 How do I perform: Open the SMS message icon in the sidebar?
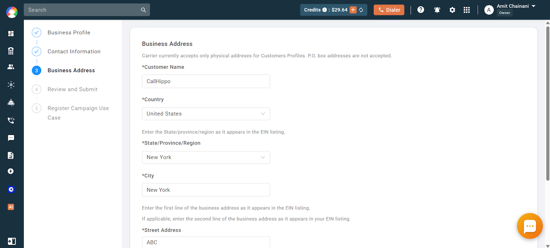coord(11,138)
